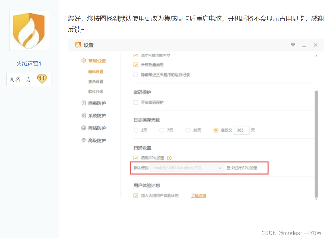This screenshot has height=238, width=326.
Task: Click the 扫描设置 section heading
Action: pyautogui.click(x=142, y=148)
